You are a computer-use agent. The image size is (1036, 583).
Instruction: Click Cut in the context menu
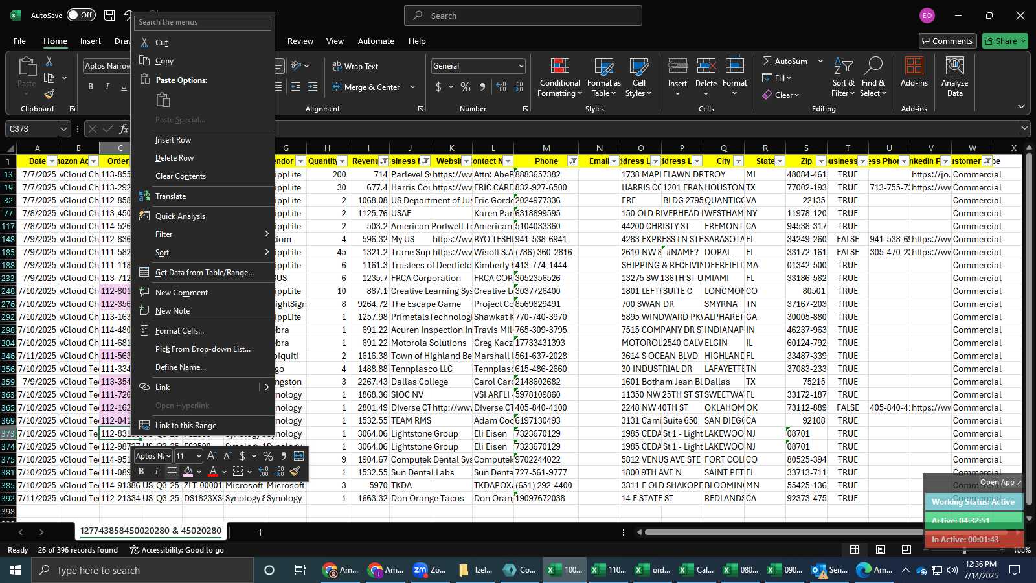pos(161,43)
